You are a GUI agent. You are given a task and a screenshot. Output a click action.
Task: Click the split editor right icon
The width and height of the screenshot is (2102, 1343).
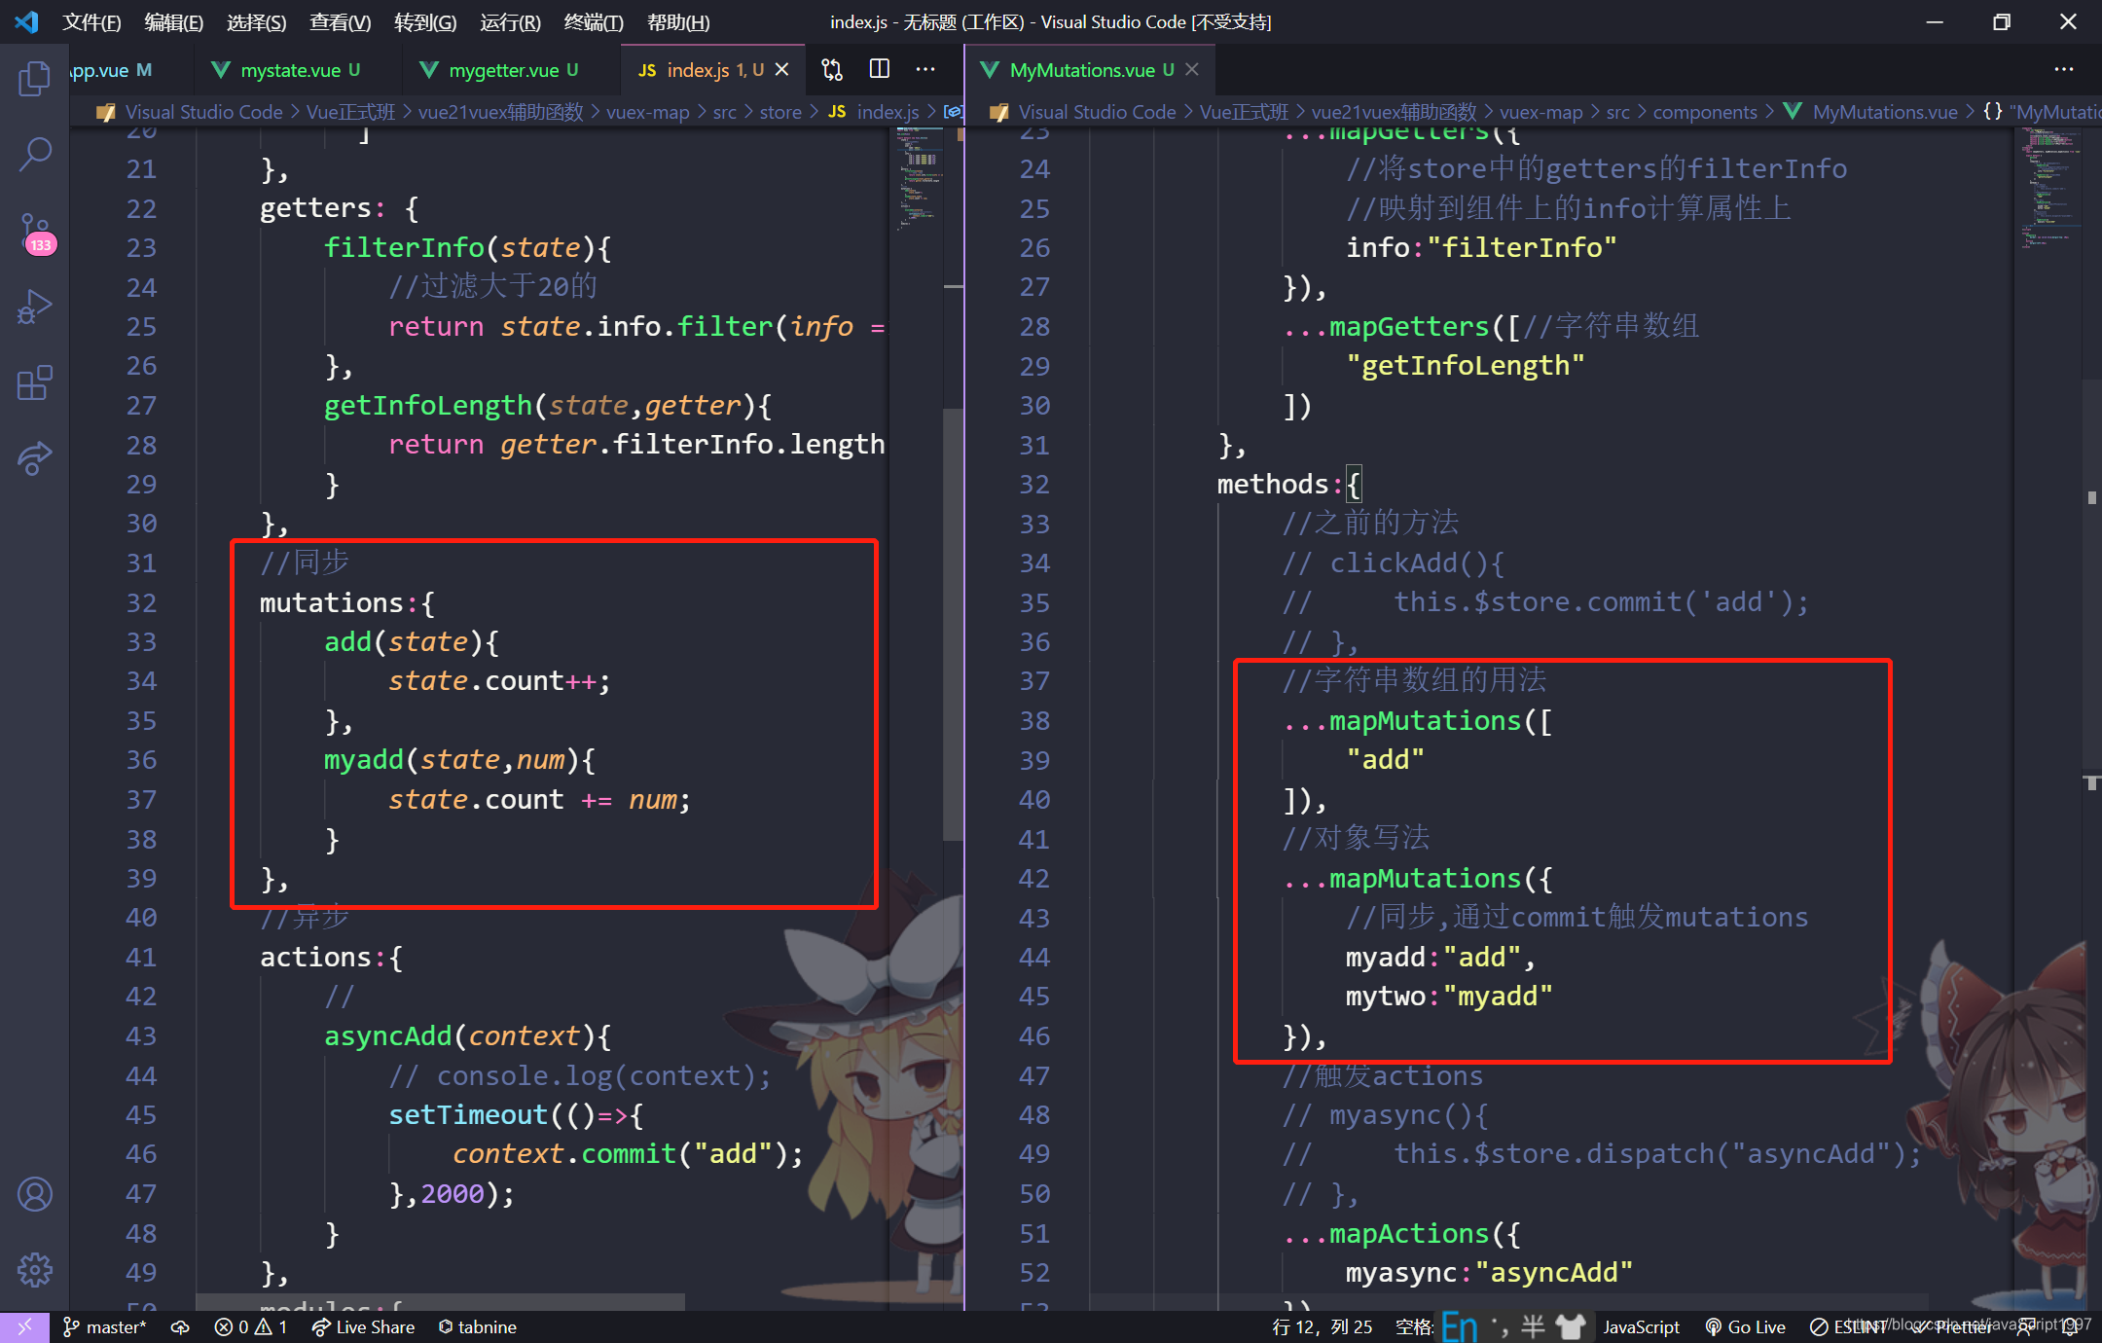tap(880, 69)
